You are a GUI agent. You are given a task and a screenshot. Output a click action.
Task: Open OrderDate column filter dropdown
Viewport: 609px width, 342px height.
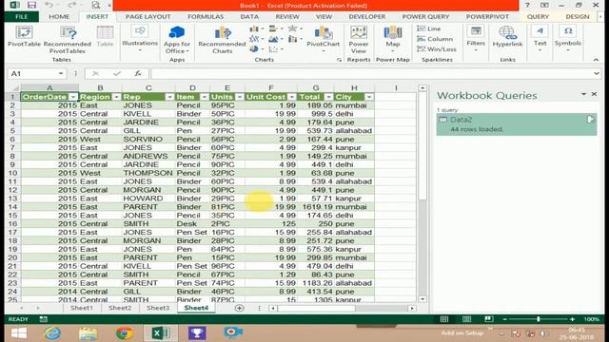pos(73,97)
